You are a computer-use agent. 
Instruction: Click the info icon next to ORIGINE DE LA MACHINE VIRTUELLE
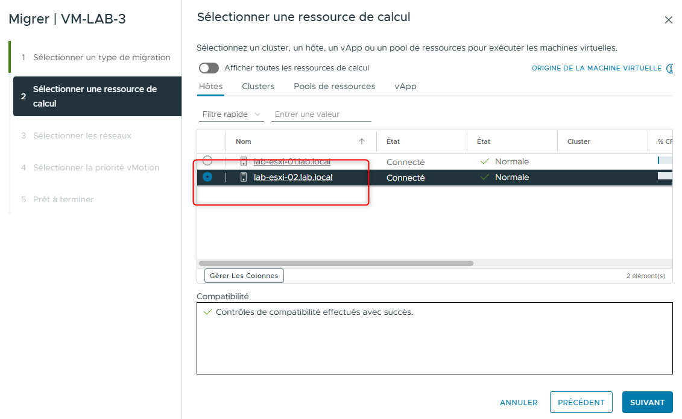coord(671,68)
